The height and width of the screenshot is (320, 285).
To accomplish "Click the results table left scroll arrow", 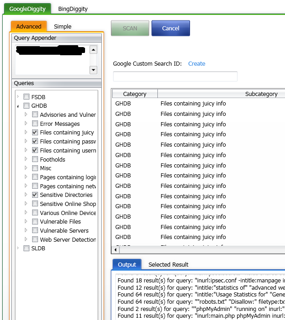I will 115,249.
